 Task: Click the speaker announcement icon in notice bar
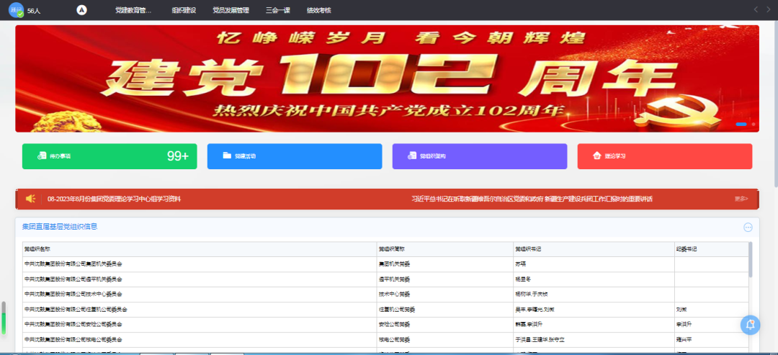tap(31, 199)
